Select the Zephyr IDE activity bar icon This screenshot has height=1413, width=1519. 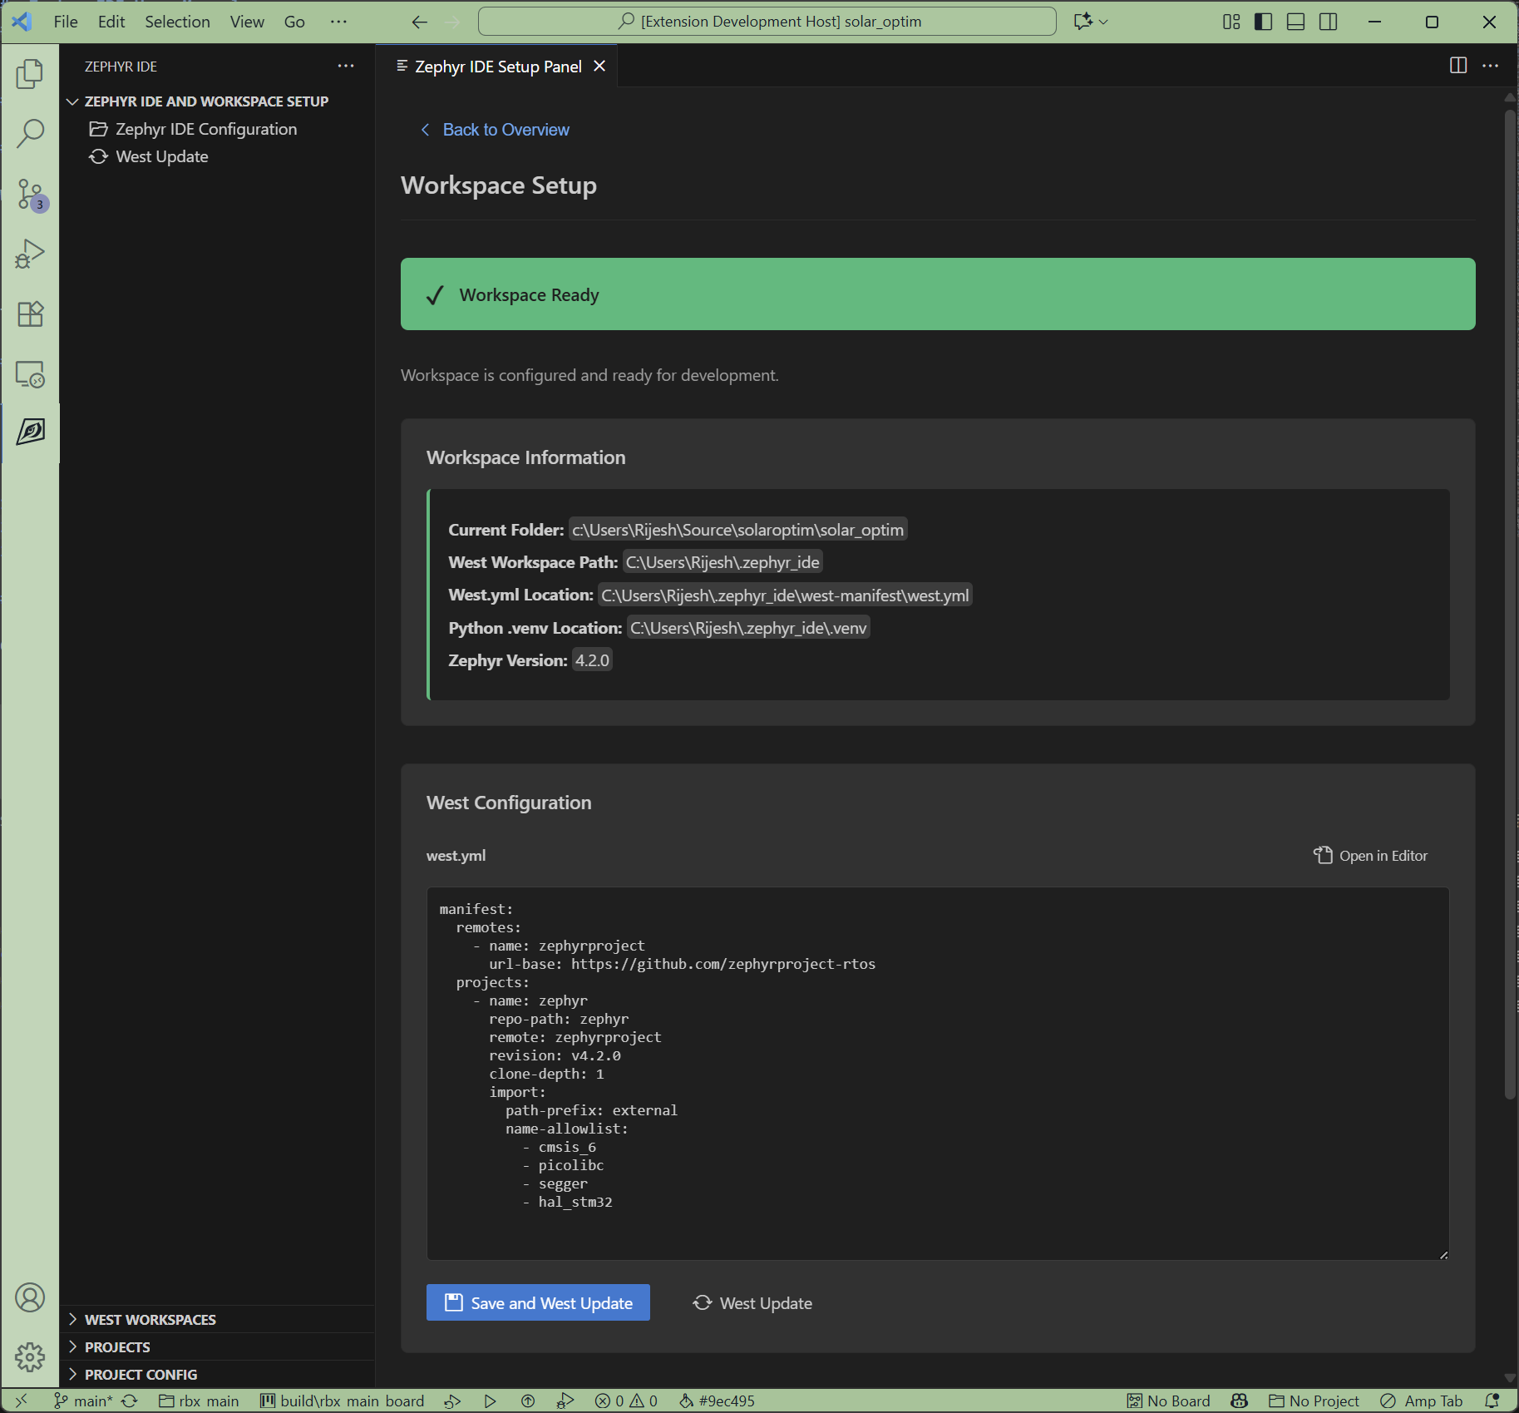pyautogui.click(x=30, y=432)
